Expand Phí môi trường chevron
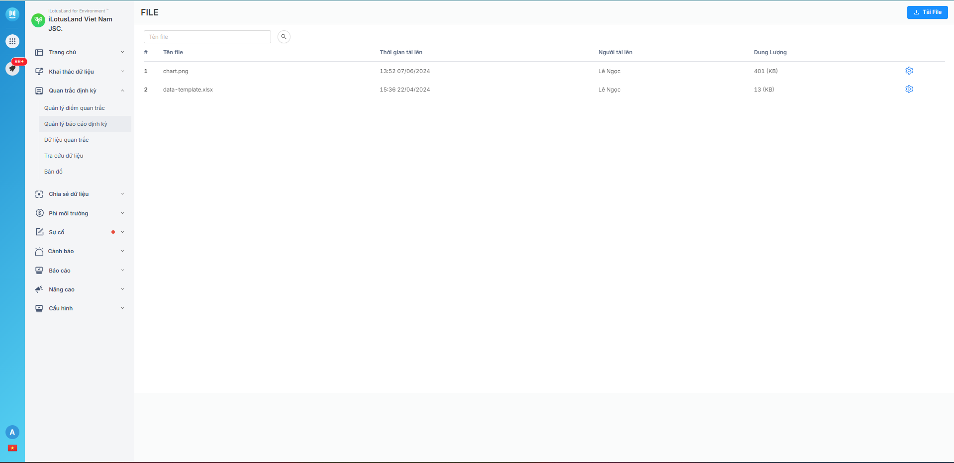The height and width of the screenshot is (463, 954). (x=122, y=213)
